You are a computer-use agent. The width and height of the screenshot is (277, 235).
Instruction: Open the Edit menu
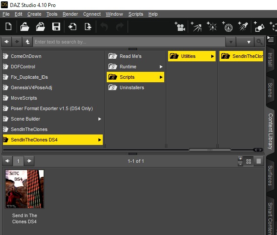pos(18,14)
